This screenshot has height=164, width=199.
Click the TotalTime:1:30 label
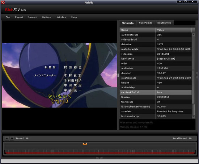pyautogui.click(x=182, y=138)
